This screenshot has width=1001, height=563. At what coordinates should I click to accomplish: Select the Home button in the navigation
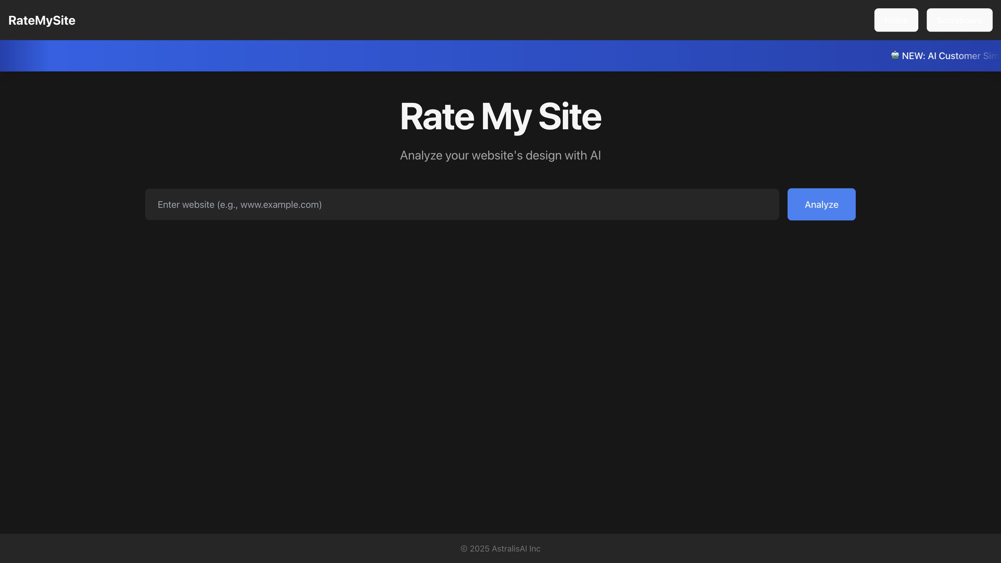tap(896, 20)
